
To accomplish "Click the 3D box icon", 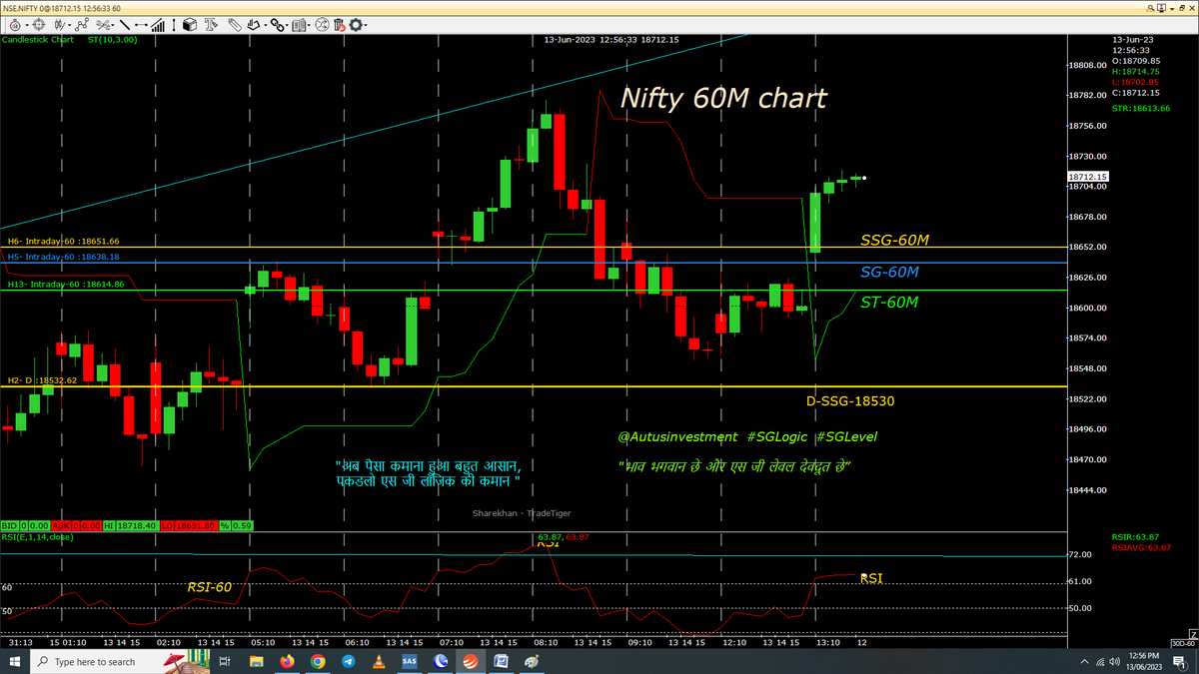I will pyautogui.click(x=190, y=25).
